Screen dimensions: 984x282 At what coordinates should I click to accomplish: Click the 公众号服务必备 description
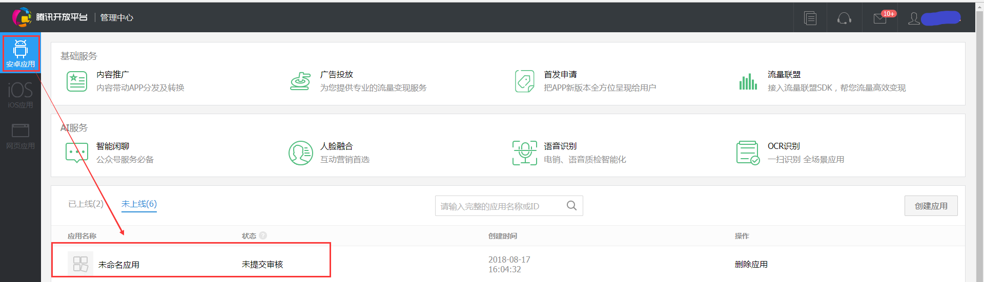(125, 160)
